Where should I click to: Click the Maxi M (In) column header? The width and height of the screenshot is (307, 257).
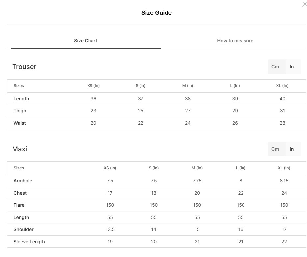(197, 168)
